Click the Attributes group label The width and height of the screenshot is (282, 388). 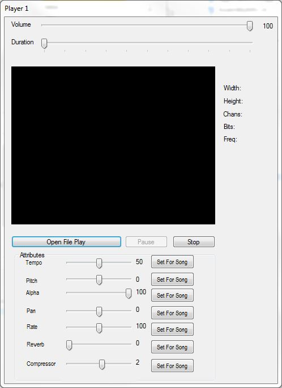[32, 255]
